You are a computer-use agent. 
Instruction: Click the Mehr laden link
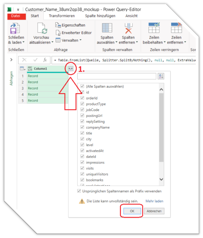tap(154, 201)
